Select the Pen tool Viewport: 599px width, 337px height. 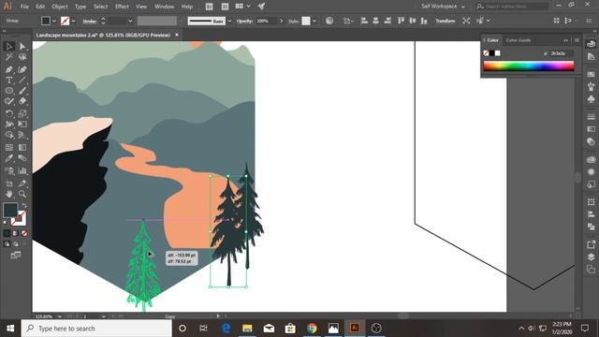[9, 69]
